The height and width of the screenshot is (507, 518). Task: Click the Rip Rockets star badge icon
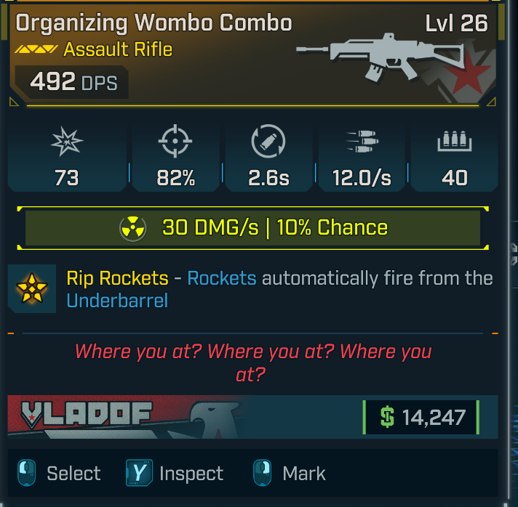tap(32, 288)
